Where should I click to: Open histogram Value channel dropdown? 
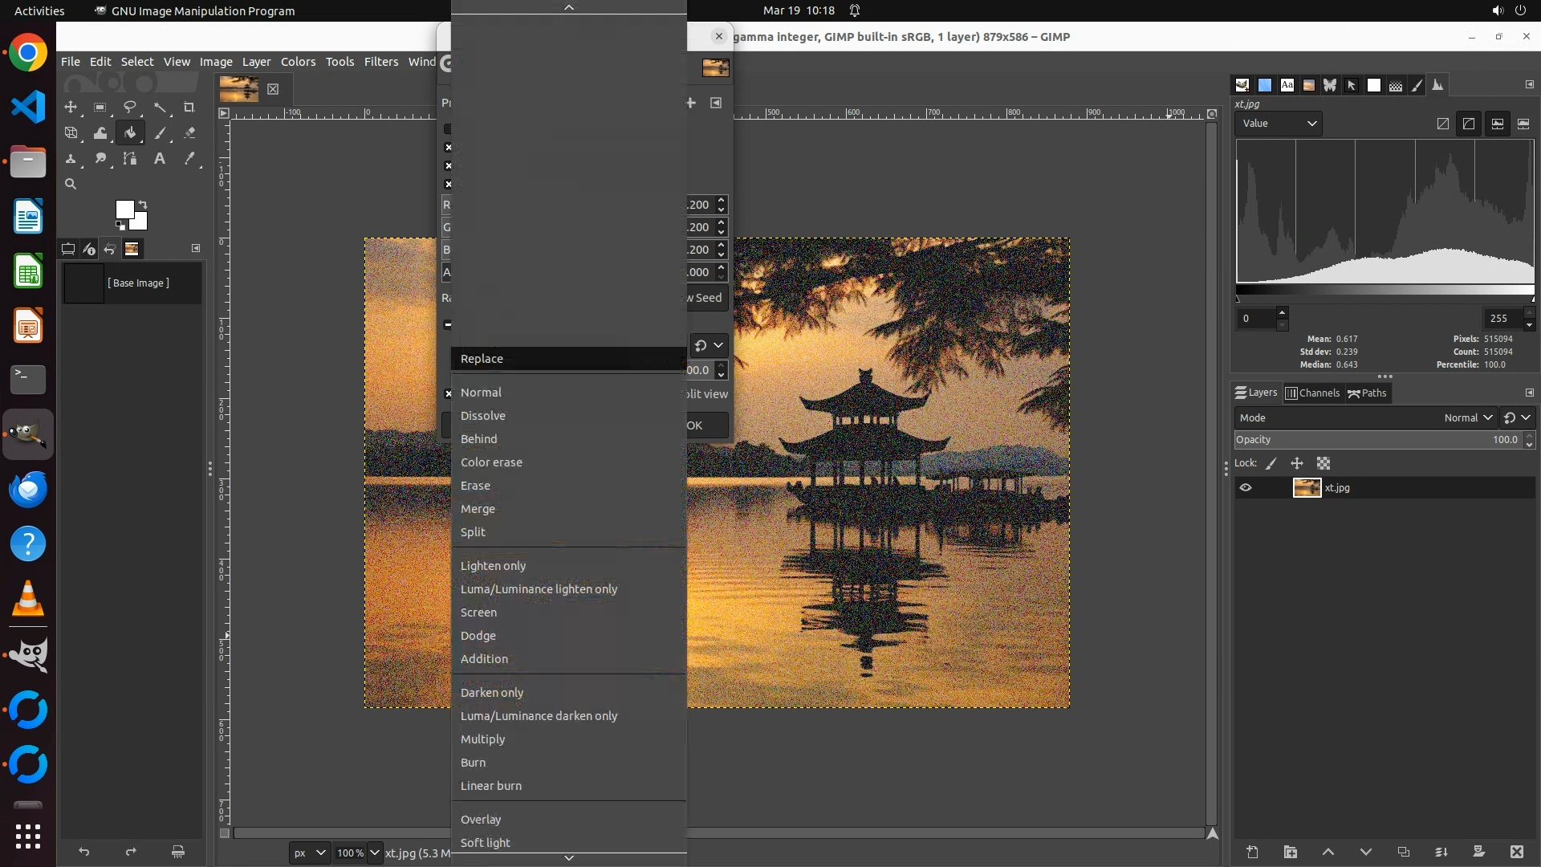[x=1279, y=124]
